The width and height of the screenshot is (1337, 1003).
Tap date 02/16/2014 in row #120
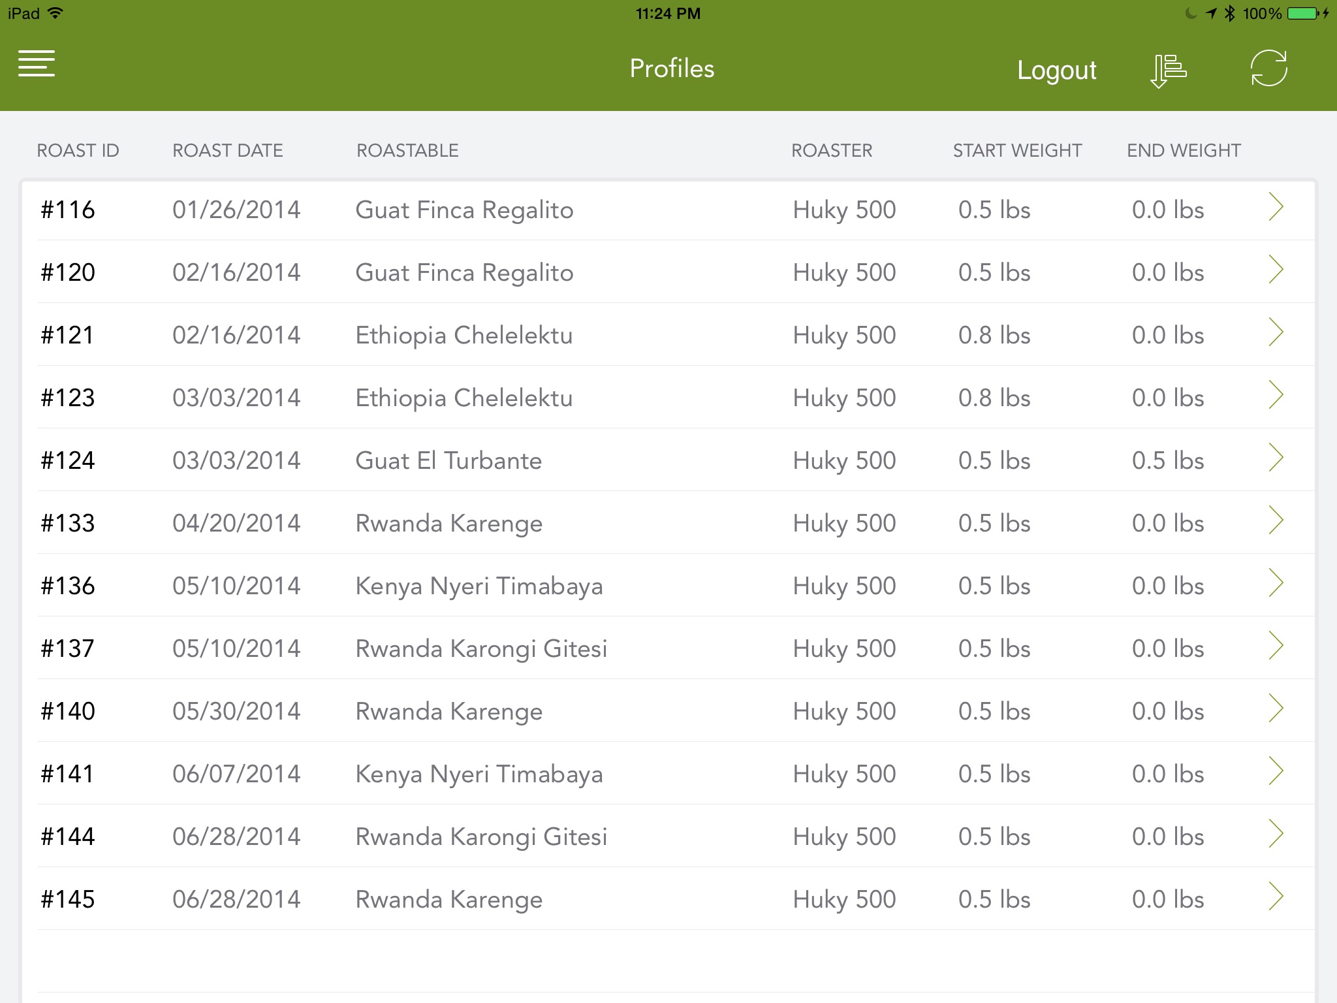click(236, 273)
